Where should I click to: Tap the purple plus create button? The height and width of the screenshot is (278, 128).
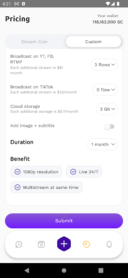[64, 244]
